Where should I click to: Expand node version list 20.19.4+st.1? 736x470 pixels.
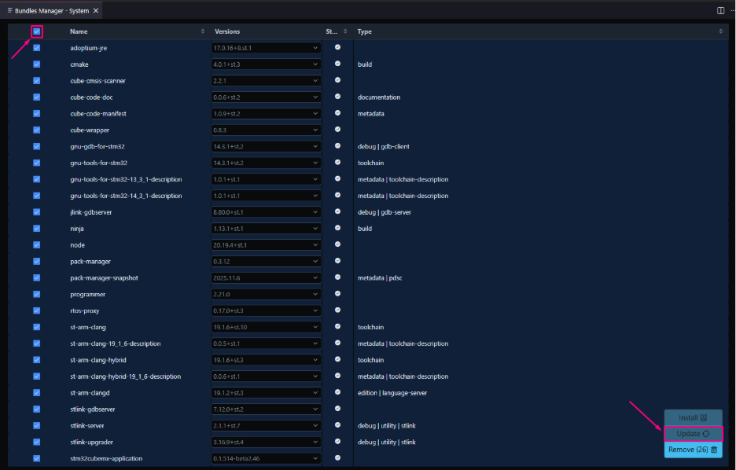266,245
